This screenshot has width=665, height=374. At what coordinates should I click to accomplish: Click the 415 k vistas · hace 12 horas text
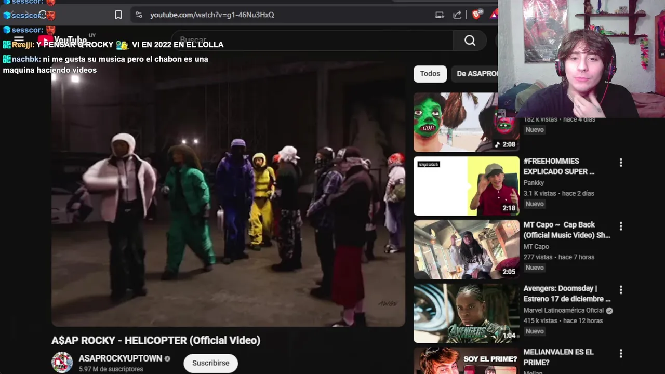(563, 320)
